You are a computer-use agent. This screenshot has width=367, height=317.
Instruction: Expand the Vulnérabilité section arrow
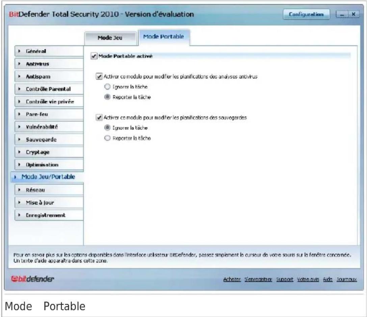tap(20, 127)
